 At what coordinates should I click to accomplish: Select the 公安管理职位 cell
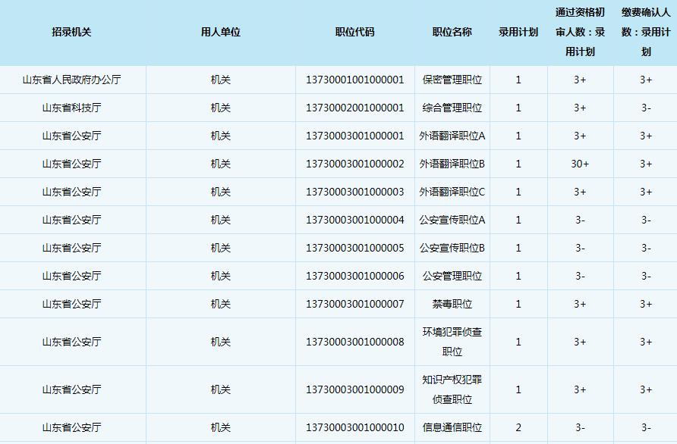[x=452, y=276]
